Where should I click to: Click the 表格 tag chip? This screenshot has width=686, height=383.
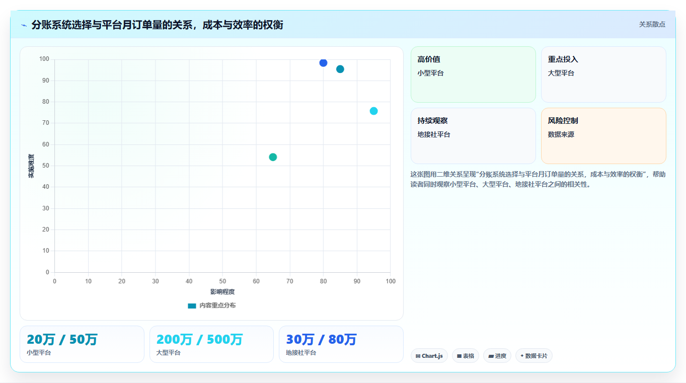(466, 356)
